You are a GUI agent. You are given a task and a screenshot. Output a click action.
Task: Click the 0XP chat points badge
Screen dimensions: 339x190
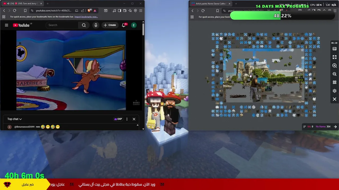[118, 119]
